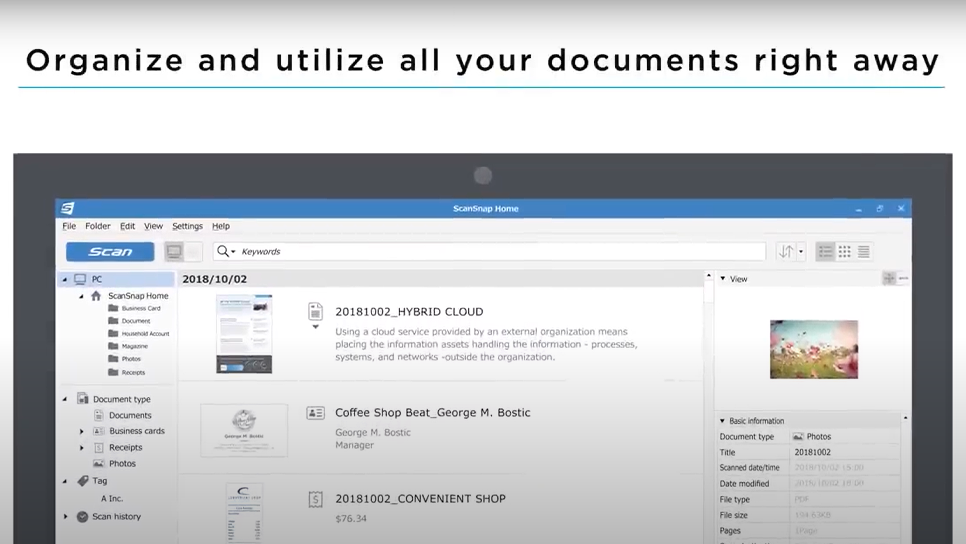Click the $76.34 receipt amount
This screenshot has height=544, width=966.
(x=351, y=519)
